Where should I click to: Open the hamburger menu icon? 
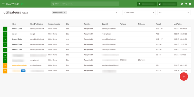(x=3, y=4)
